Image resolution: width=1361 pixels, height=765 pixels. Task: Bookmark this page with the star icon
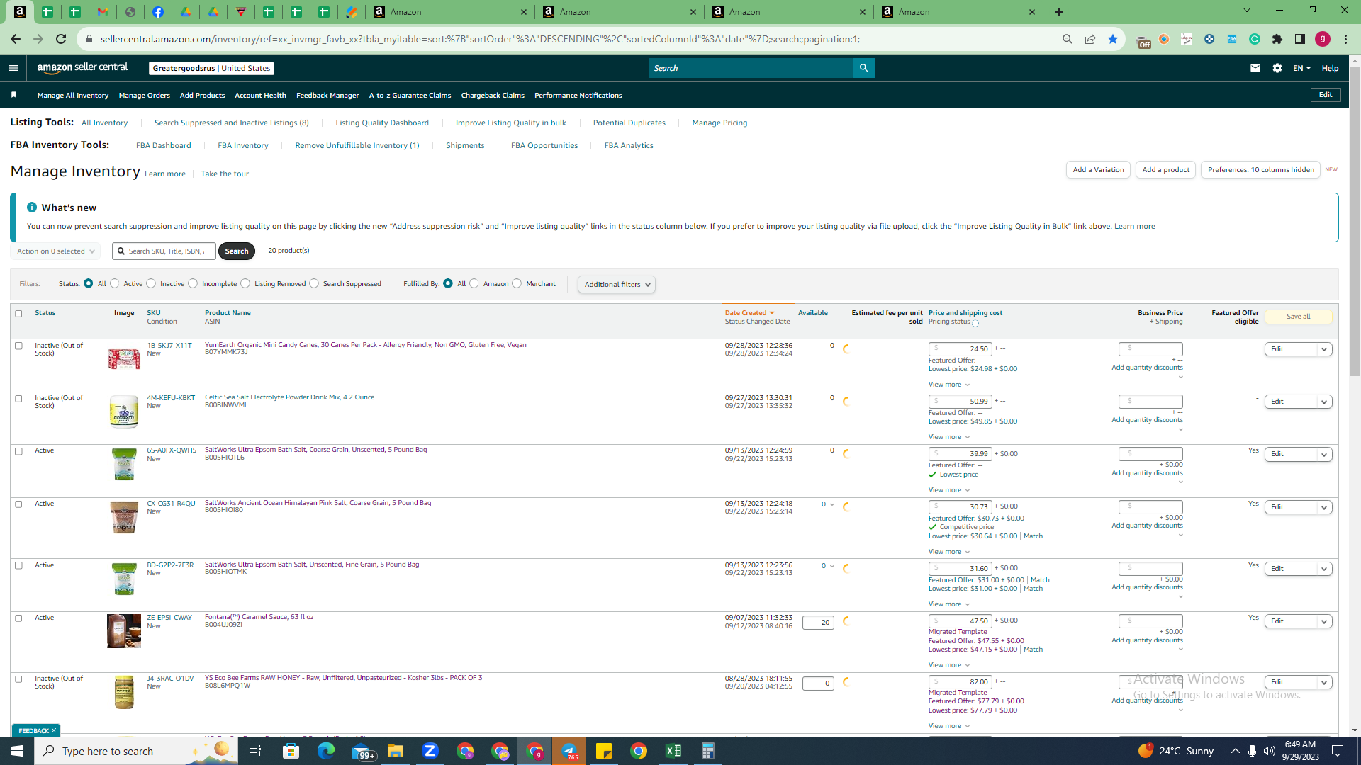(1113, 39)
